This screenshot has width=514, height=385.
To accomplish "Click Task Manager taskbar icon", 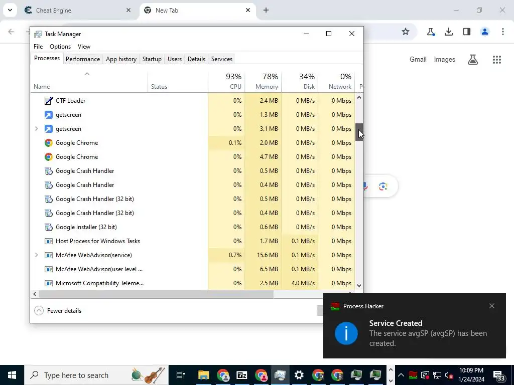I will click(280, 375).
